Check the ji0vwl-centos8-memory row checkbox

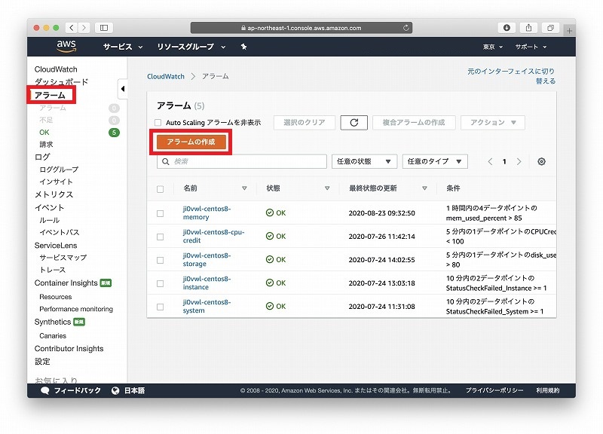160,213
